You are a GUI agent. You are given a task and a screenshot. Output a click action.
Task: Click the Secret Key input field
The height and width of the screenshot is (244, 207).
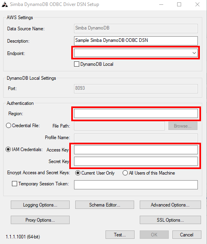point(136,161)
